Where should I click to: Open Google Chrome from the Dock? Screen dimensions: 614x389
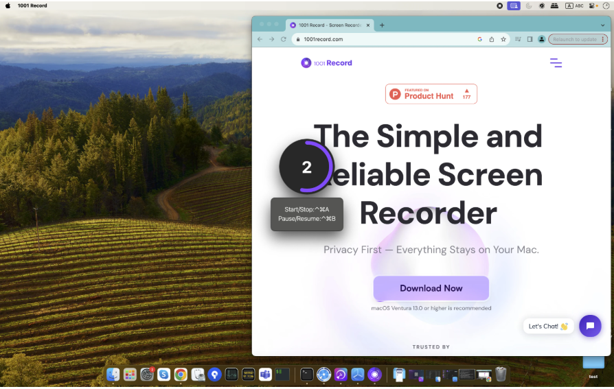point(181,375)
